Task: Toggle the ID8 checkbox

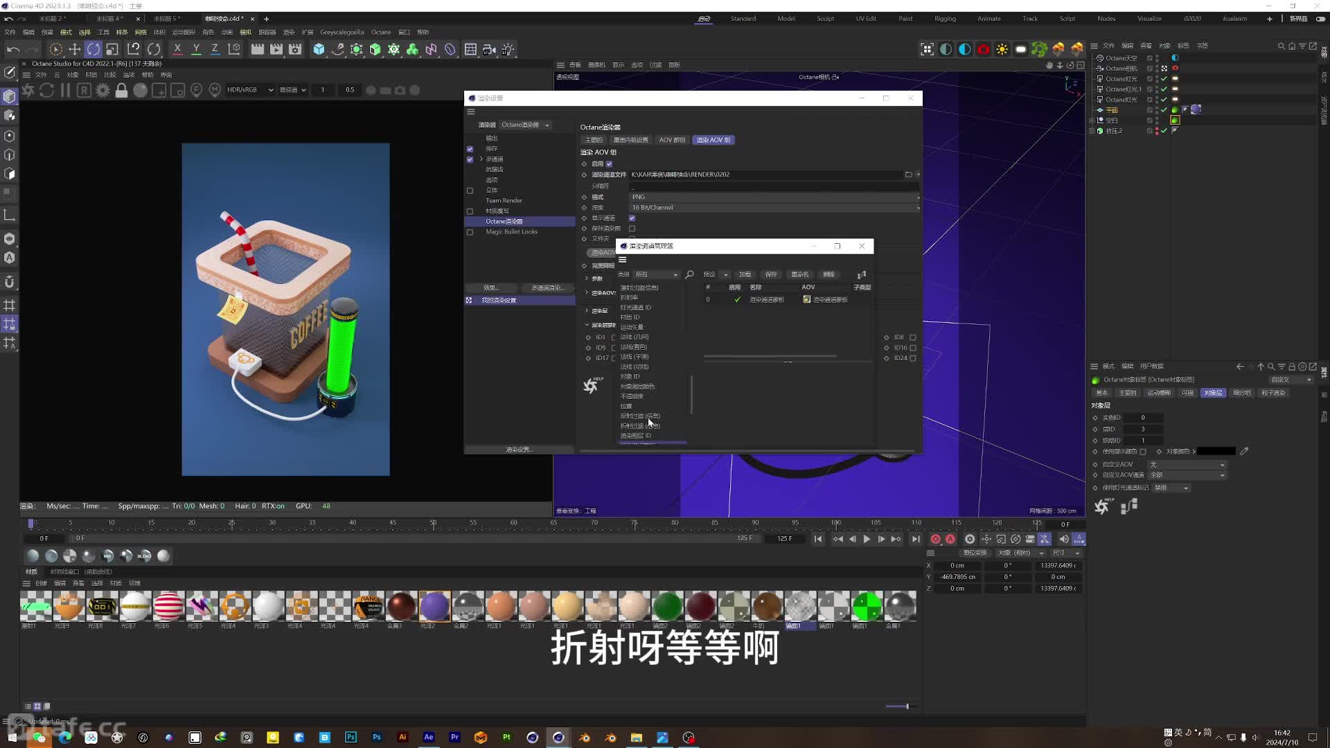Action: [912, 337]
